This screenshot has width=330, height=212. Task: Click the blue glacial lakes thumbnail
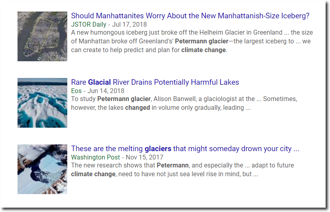42,103
